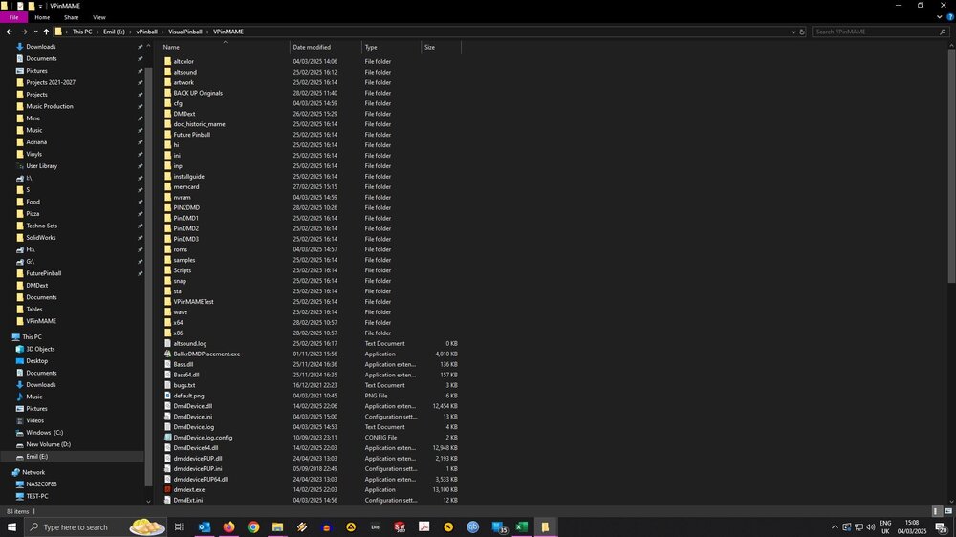956x537 pixels.
Task: Go up one level with Up arrow
Action: pyautogui.click(x=46, y=32)
